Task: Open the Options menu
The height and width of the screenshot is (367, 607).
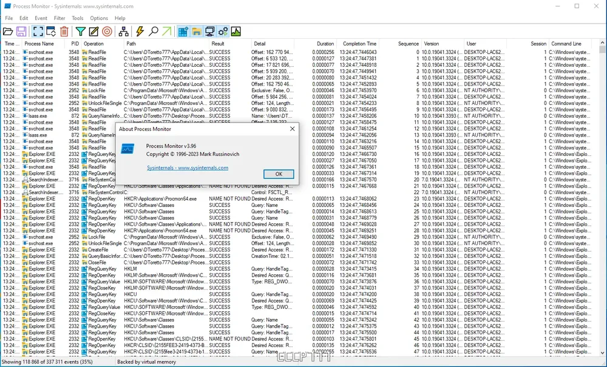Action: click(x=99, y=18)
